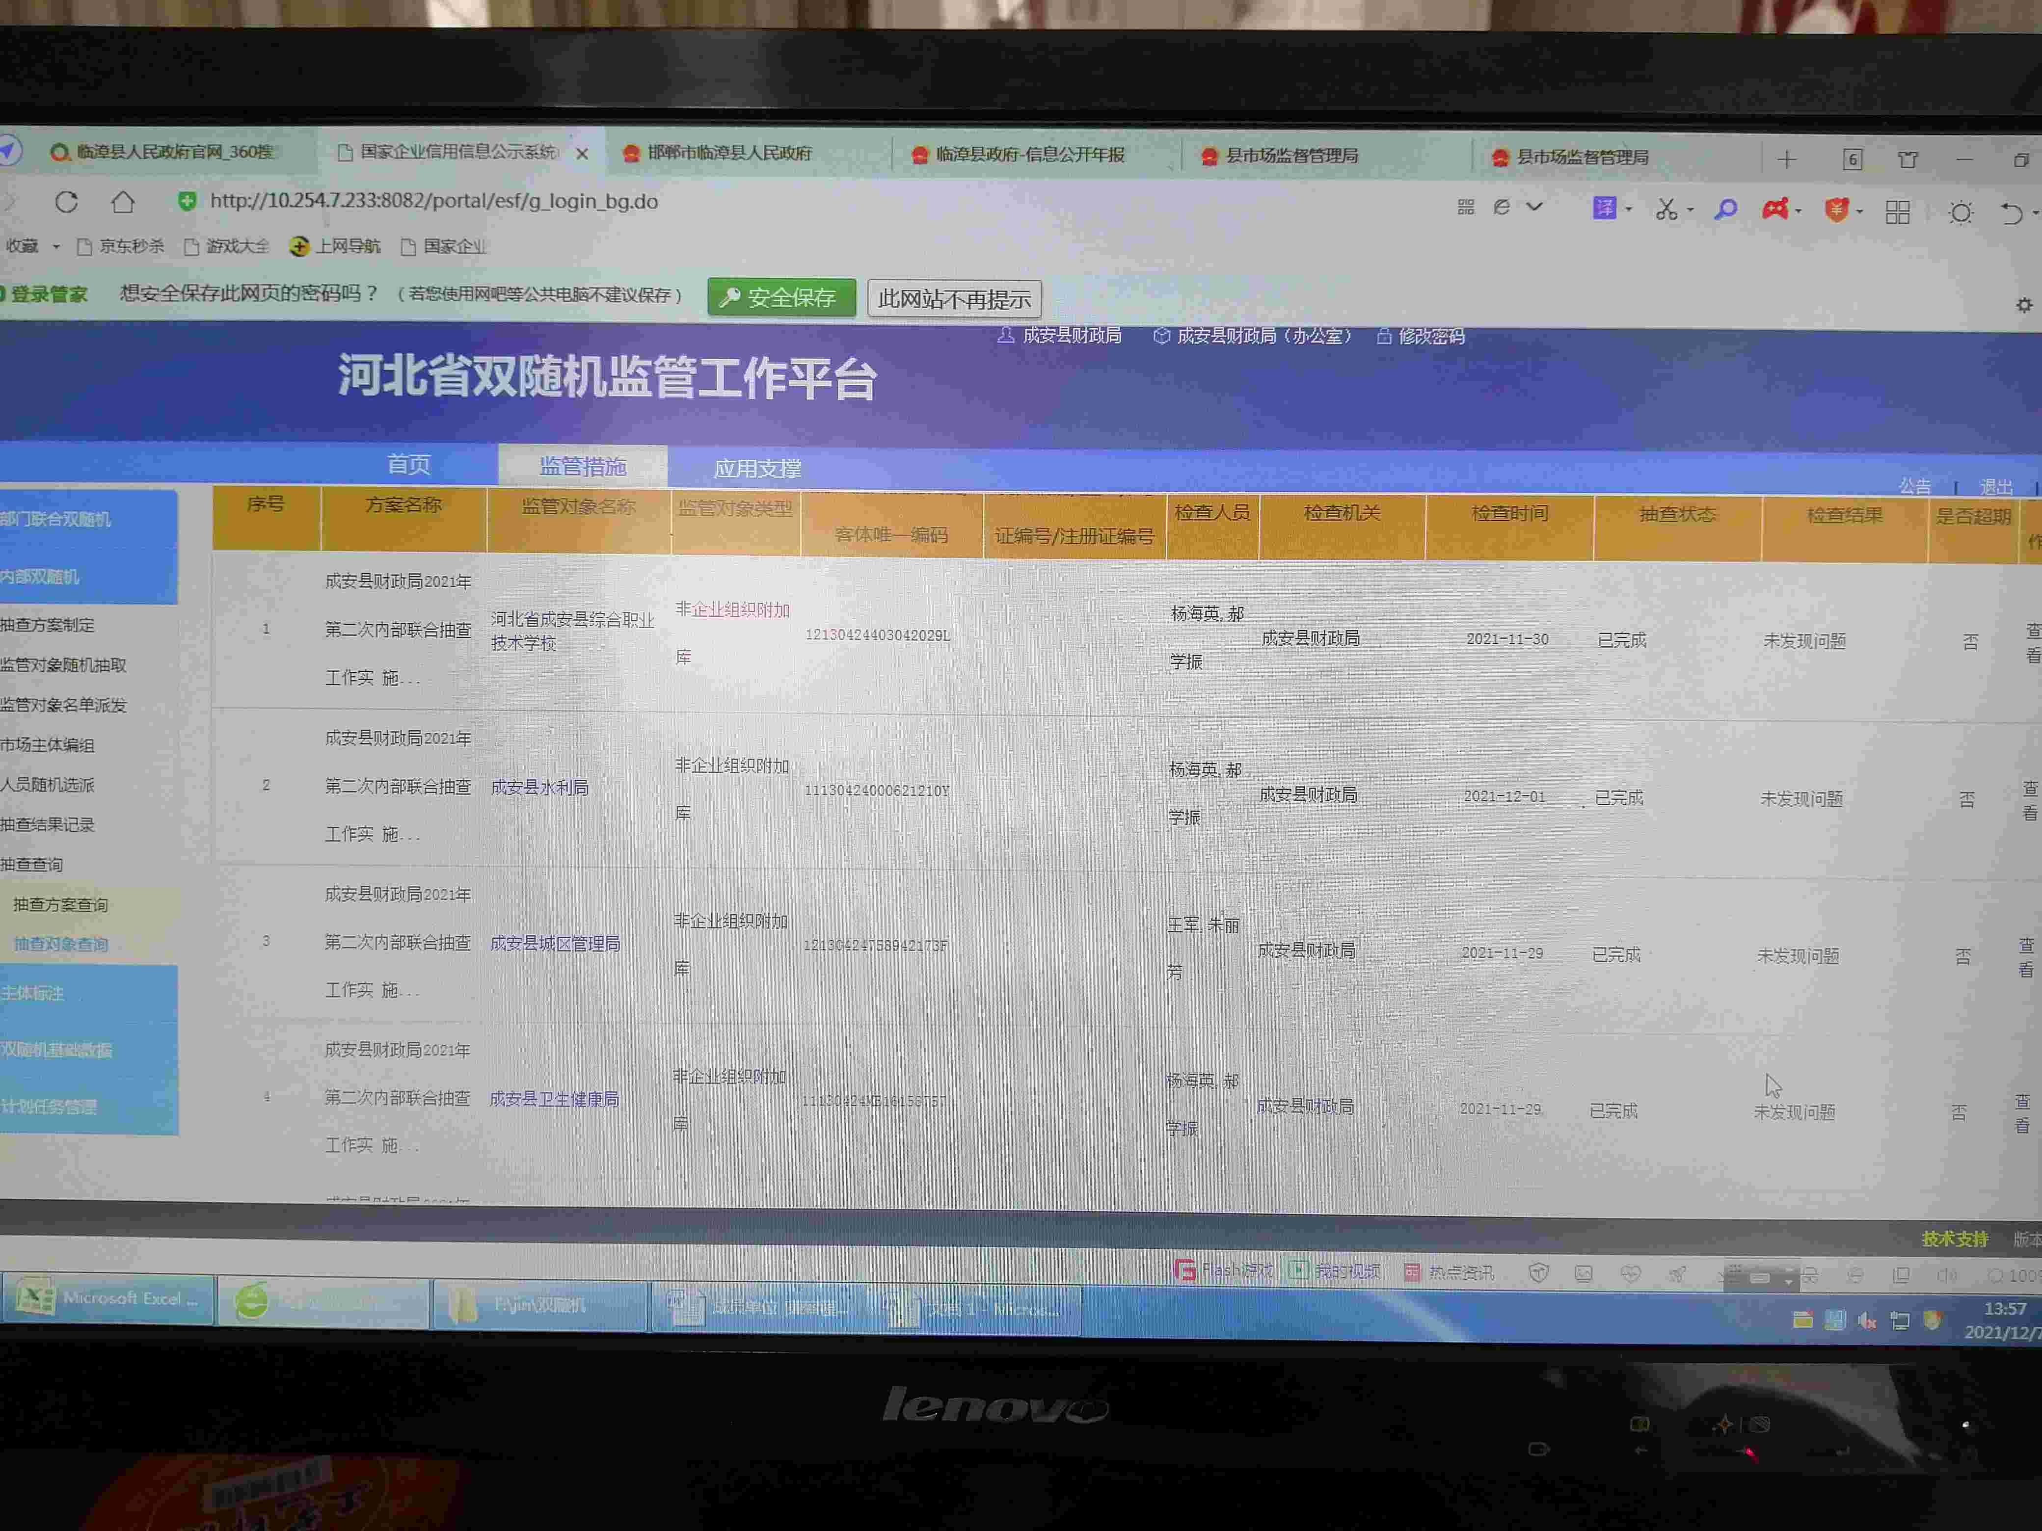The height and width of the screenshot is (1531, 2042).
Task: Expand the scissors tool dropdown arrow
Action: point(1690,211)
